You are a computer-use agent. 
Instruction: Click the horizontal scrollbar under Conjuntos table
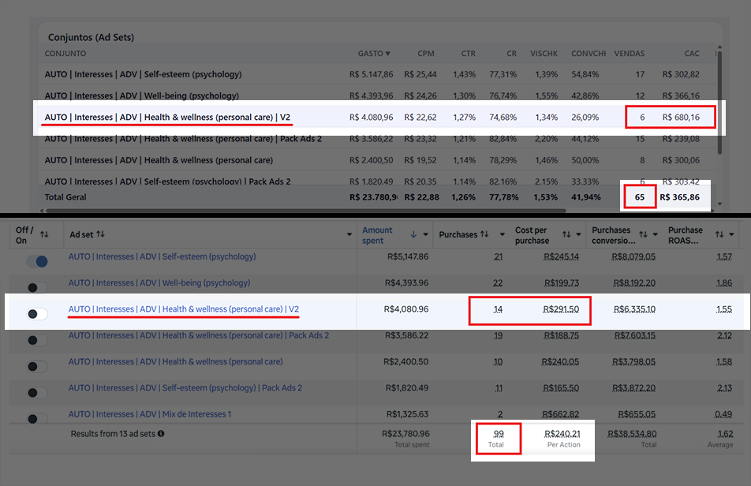tap(307, 210)
